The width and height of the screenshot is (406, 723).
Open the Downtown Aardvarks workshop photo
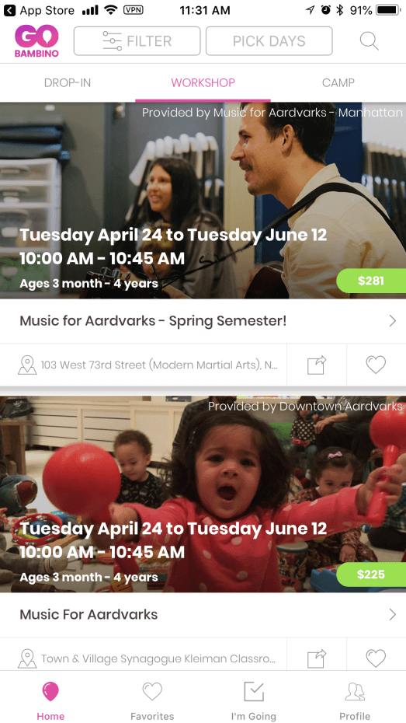[x=203, y=494]
